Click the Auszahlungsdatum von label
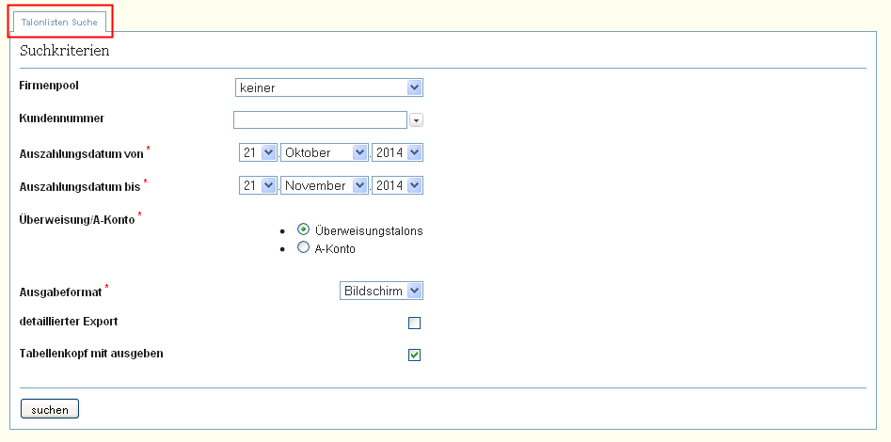Image resolution: width=891 pixels, height=442 pixels. pyautogui.click(x=81, y=154)
